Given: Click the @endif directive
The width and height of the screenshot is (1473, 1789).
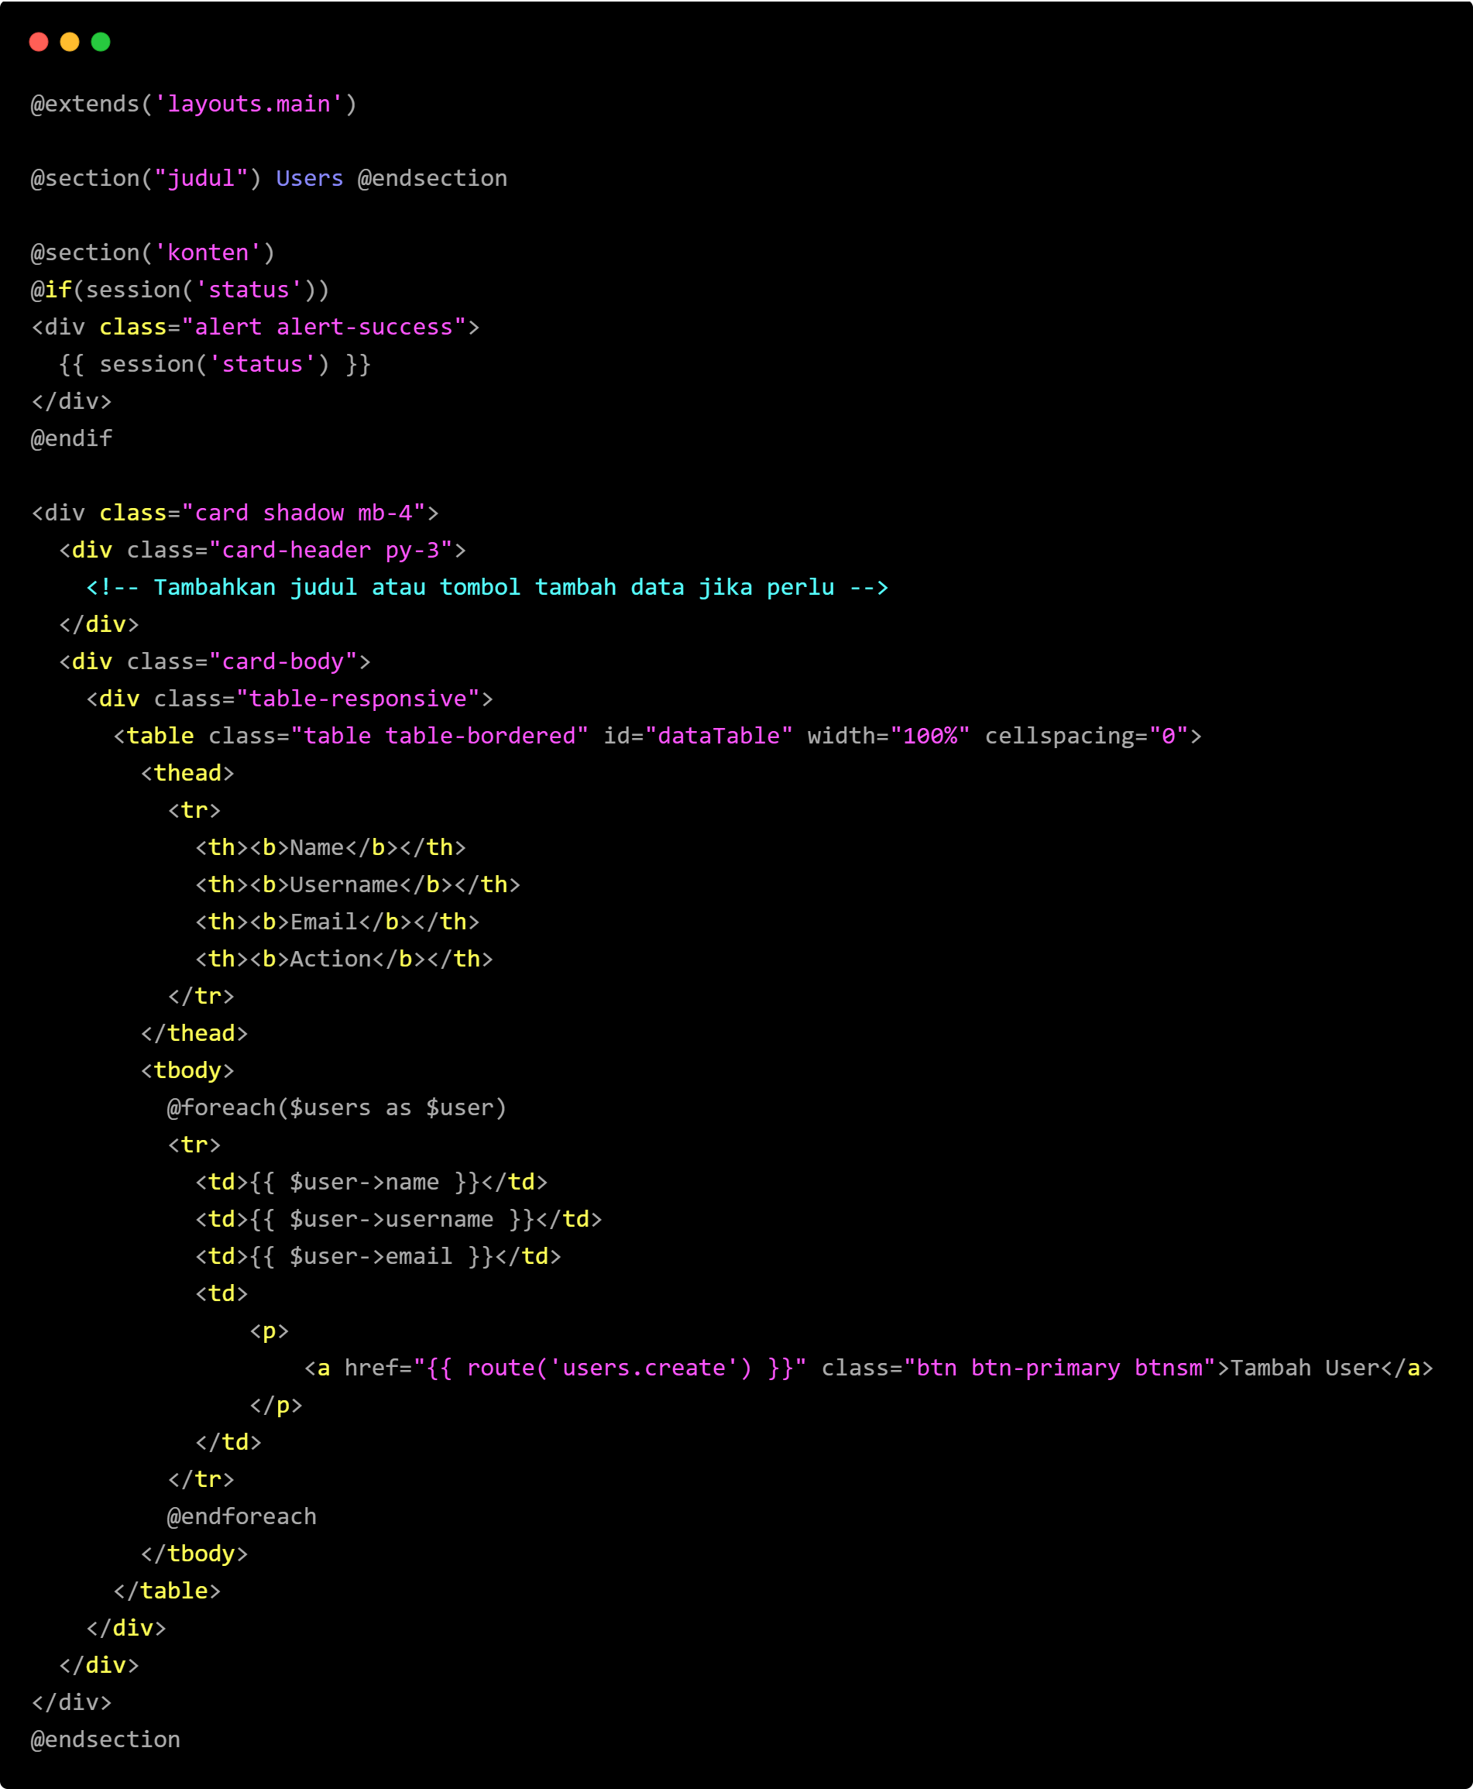Looking at the screenshot, I should coord(71,439).
